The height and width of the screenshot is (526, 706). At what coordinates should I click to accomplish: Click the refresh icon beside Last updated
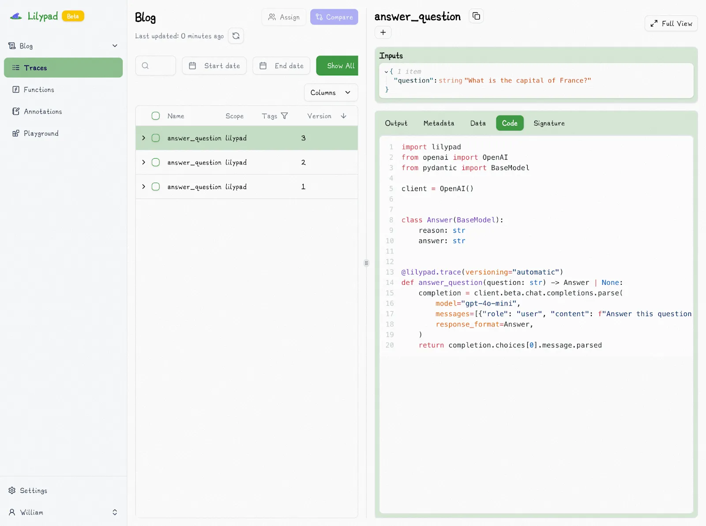click(x=236, y=36)
